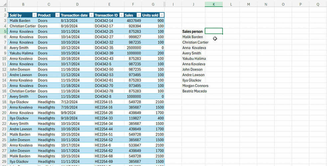This screenshot has width=327, height=166.
Task: Click the Sales person label cell
Action: [x=193, y=32]
